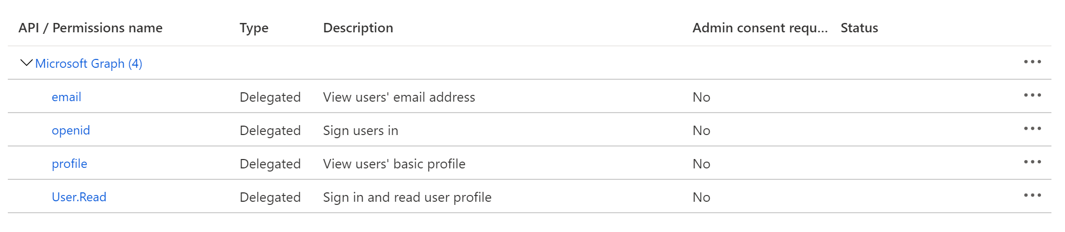Open the openid permission details

[70, 130]
